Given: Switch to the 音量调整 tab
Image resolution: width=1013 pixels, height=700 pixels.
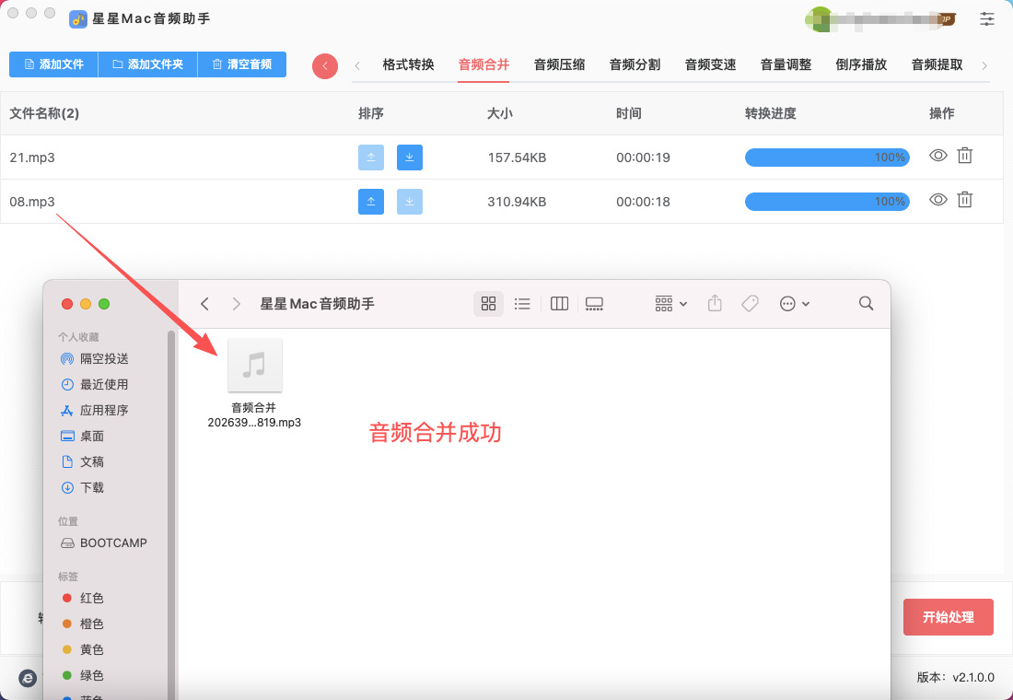Looking at the screenshot, I should pos(786,64).
